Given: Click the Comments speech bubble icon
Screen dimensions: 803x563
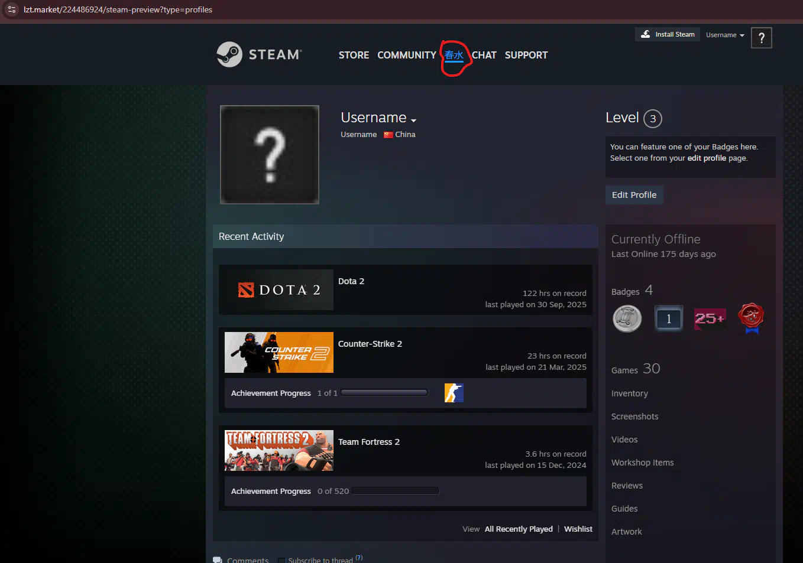Looking at the screenshot, I should 218,559.
